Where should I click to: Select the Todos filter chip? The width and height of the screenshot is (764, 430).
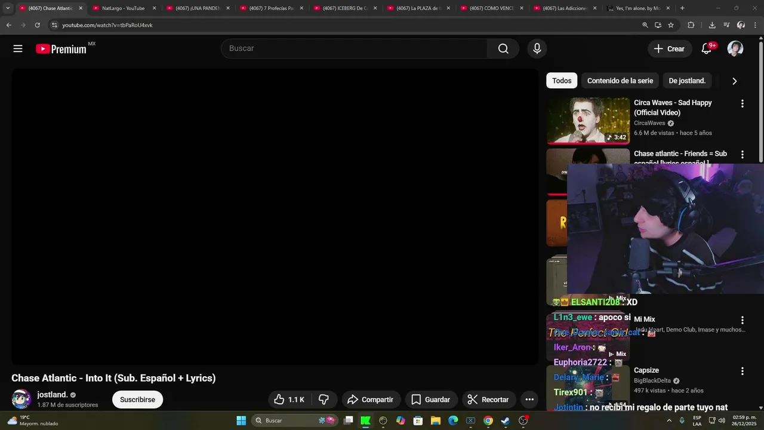(562, 81)
